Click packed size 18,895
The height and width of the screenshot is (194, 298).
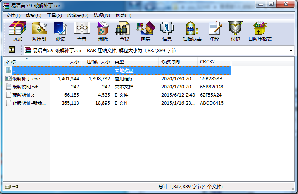point(103,103)
